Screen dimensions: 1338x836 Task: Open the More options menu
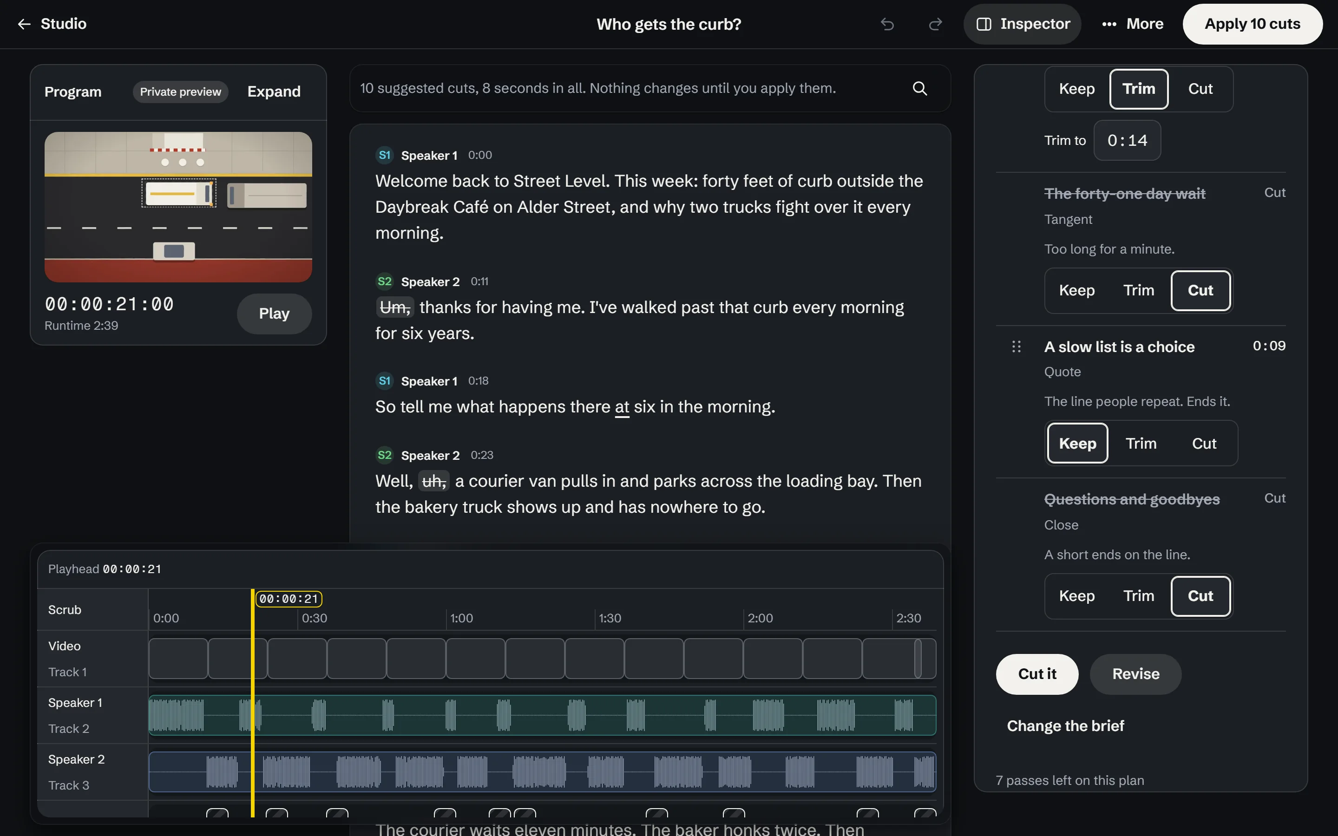pos(1132,24)
